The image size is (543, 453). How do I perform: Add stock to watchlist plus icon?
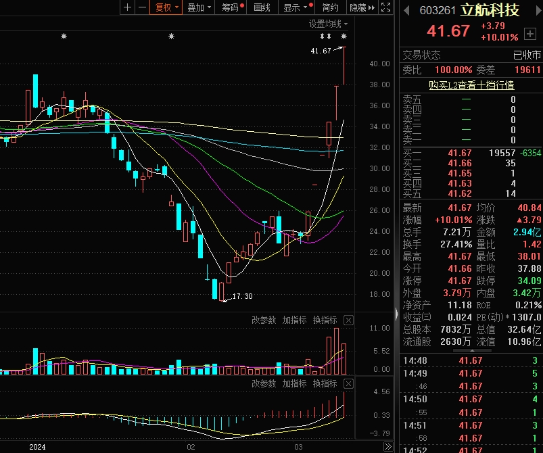[530, 34]
